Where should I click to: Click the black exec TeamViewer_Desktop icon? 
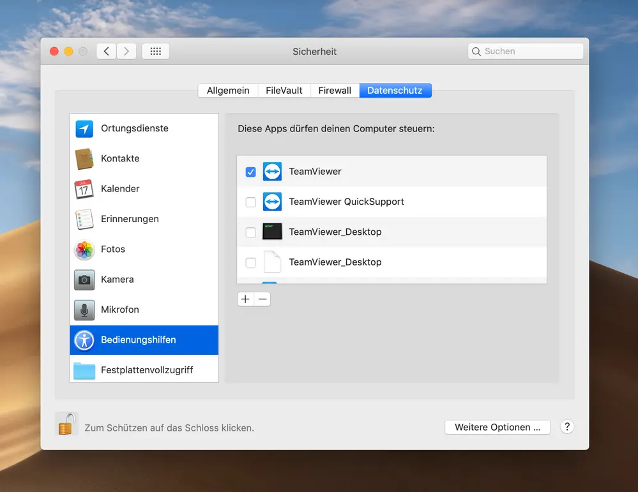272,232
